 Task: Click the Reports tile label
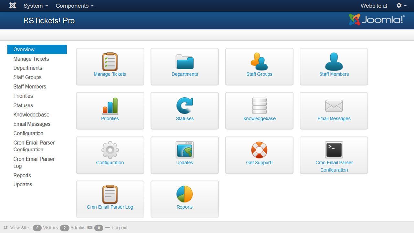185,207
